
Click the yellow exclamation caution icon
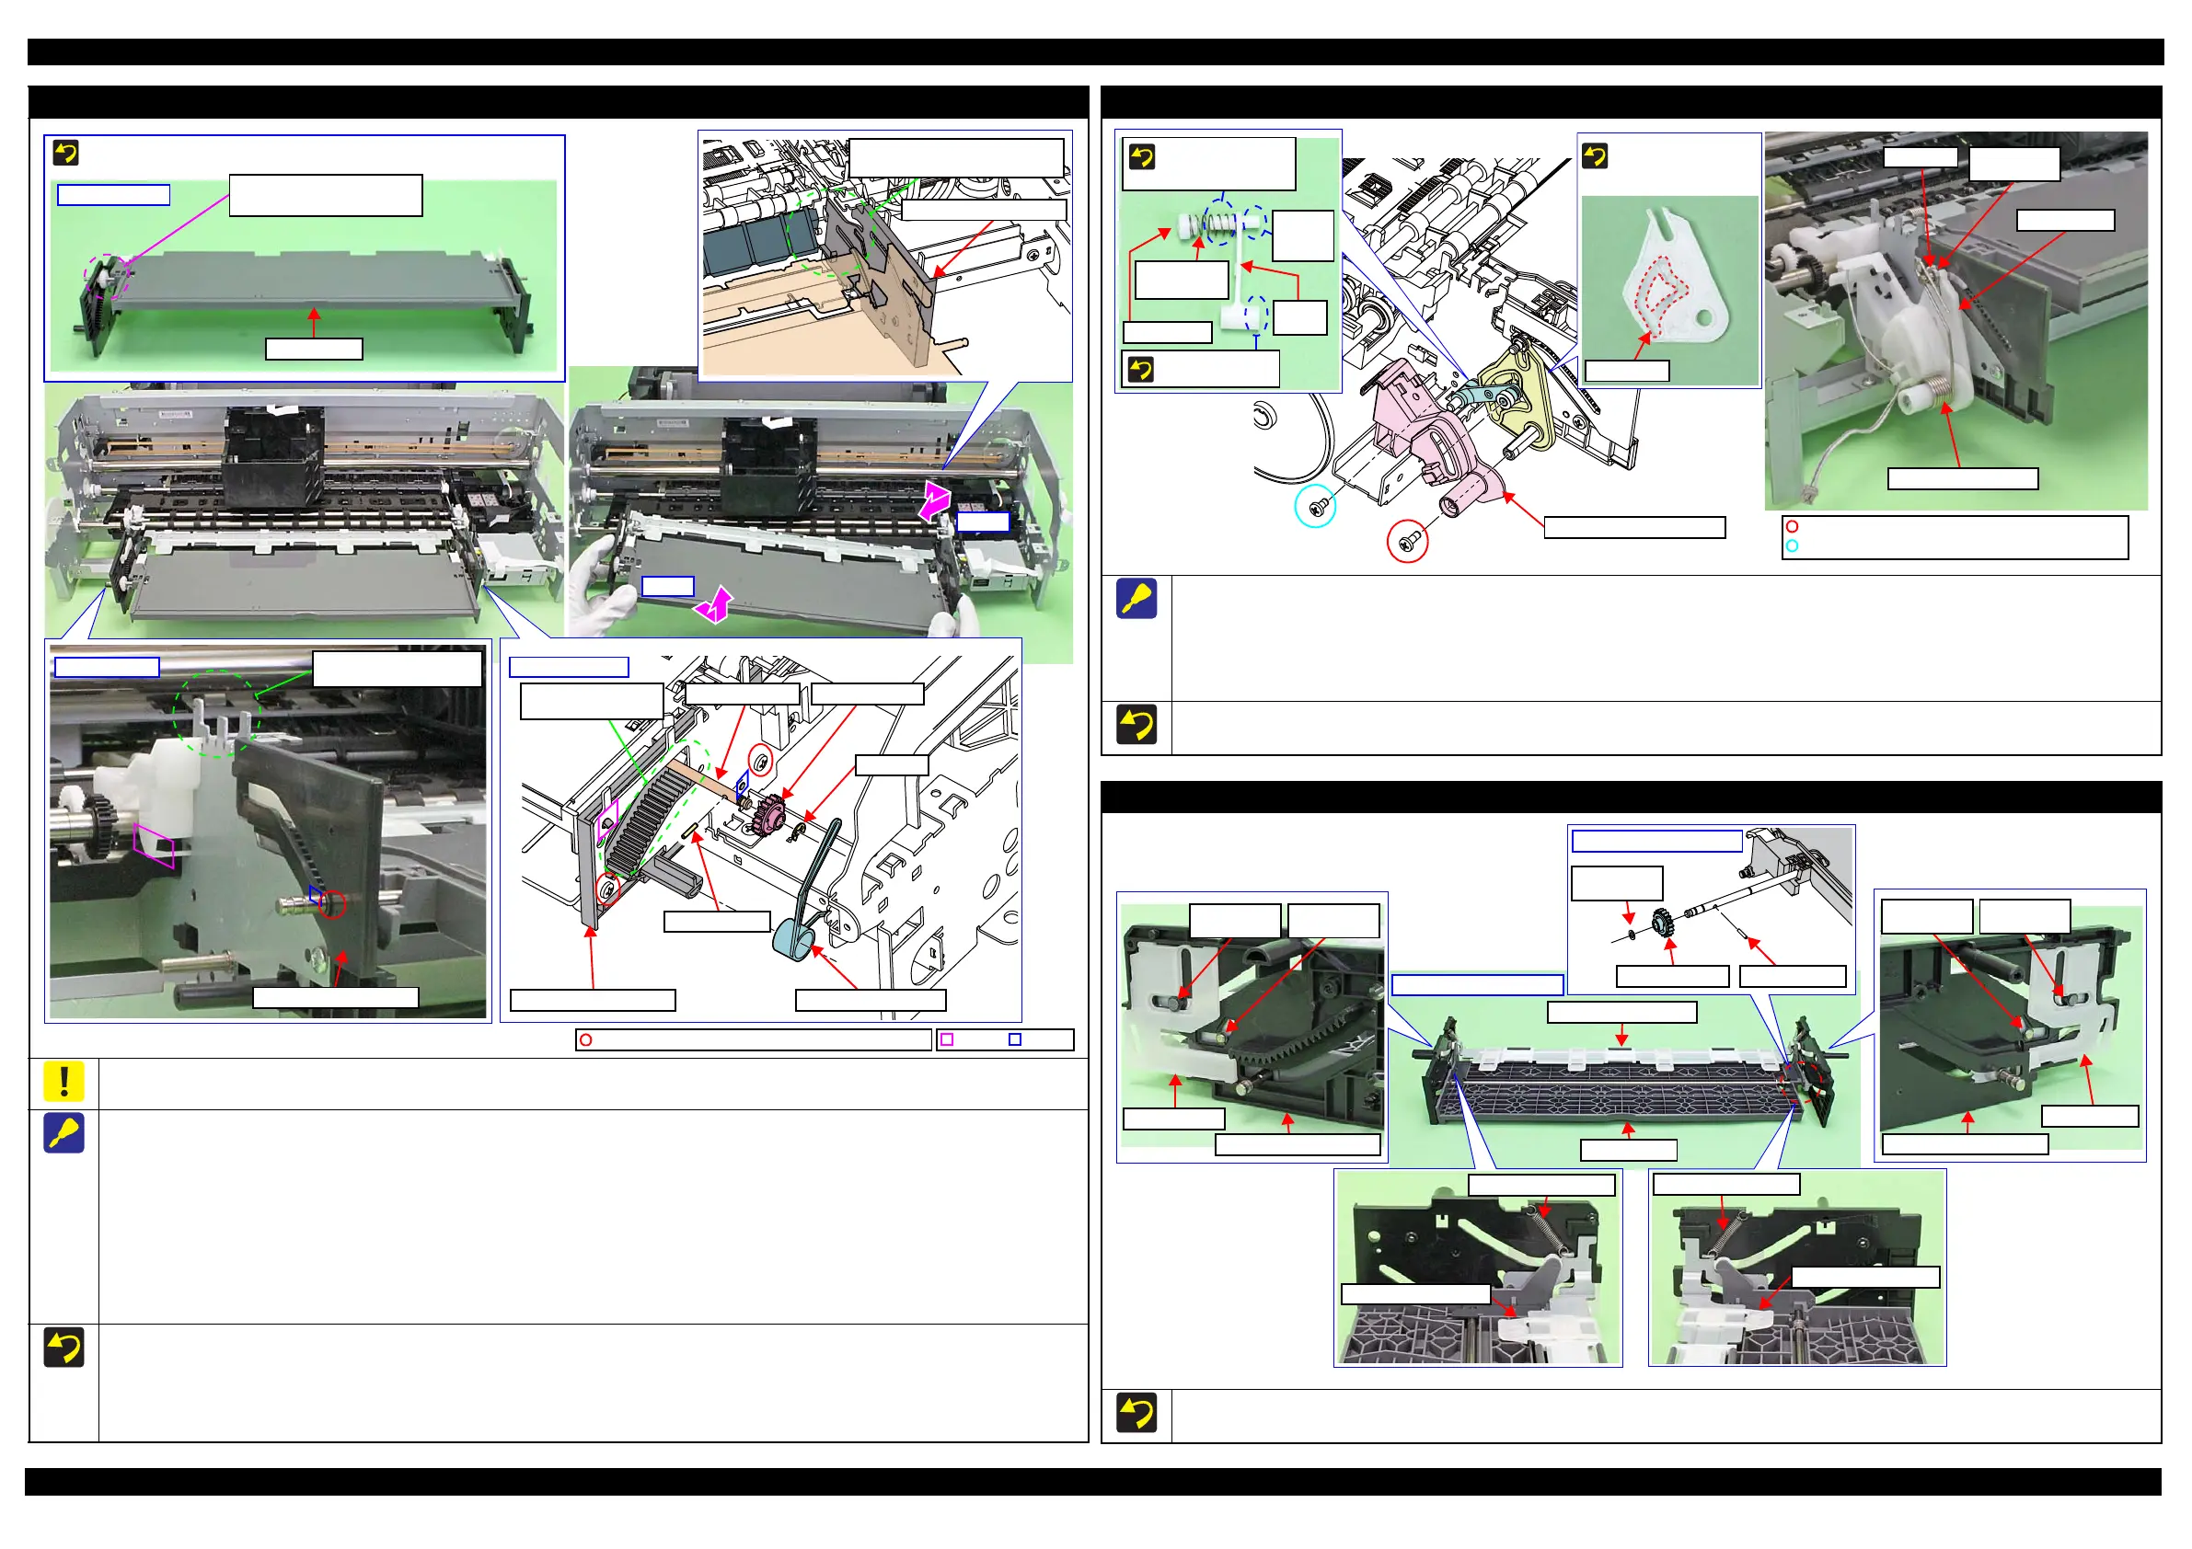click(64, 1082)
